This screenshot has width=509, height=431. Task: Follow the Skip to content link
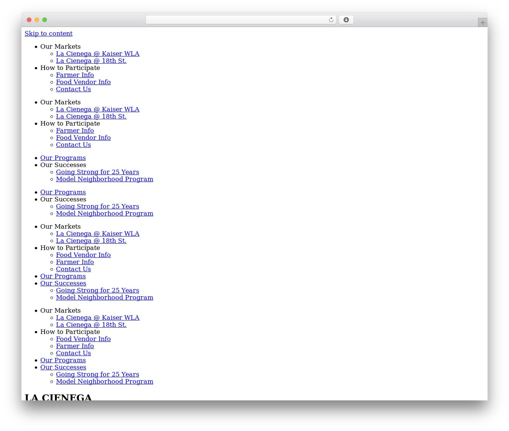tap(49, 33)
